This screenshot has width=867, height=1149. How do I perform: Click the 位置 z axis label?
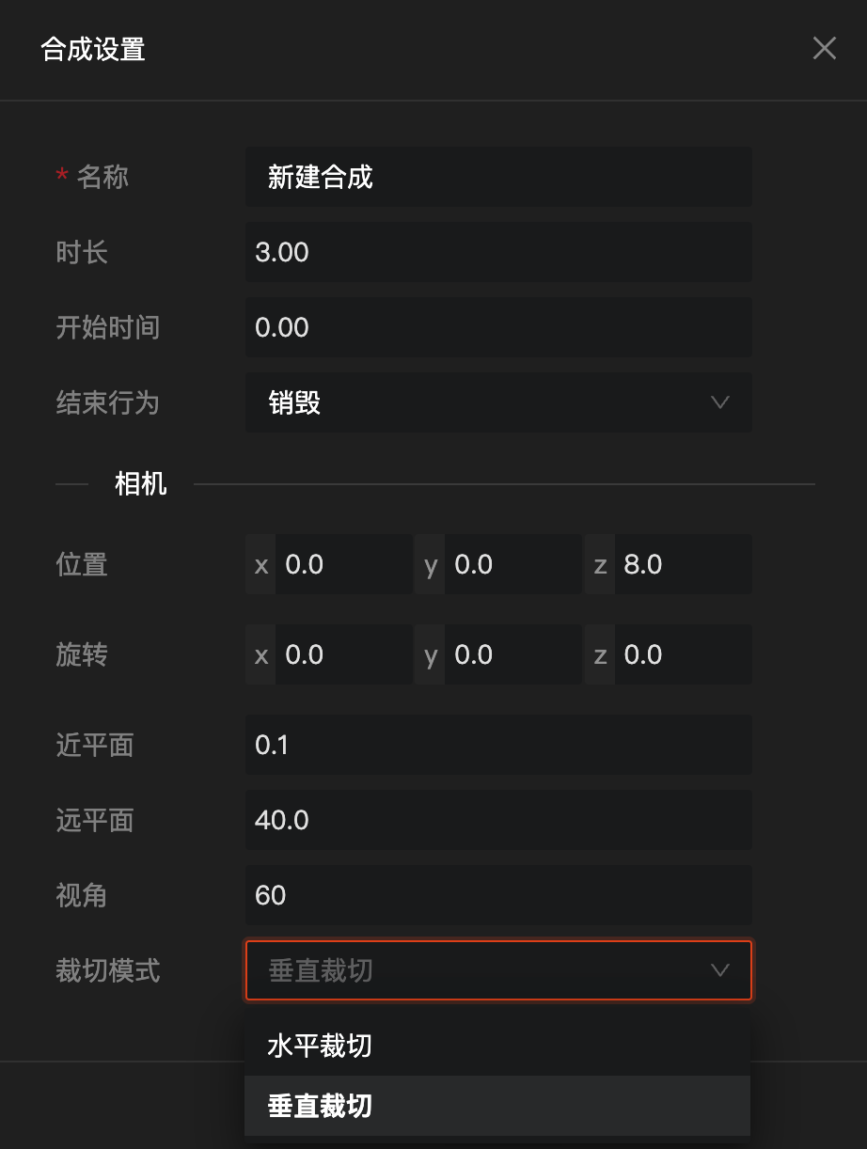click(600, 564)
